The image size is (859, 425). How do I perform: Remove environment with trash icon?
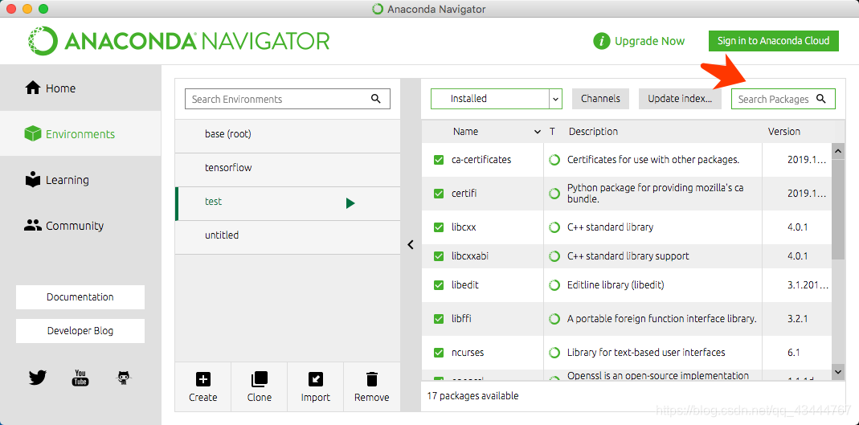(372, 379)
